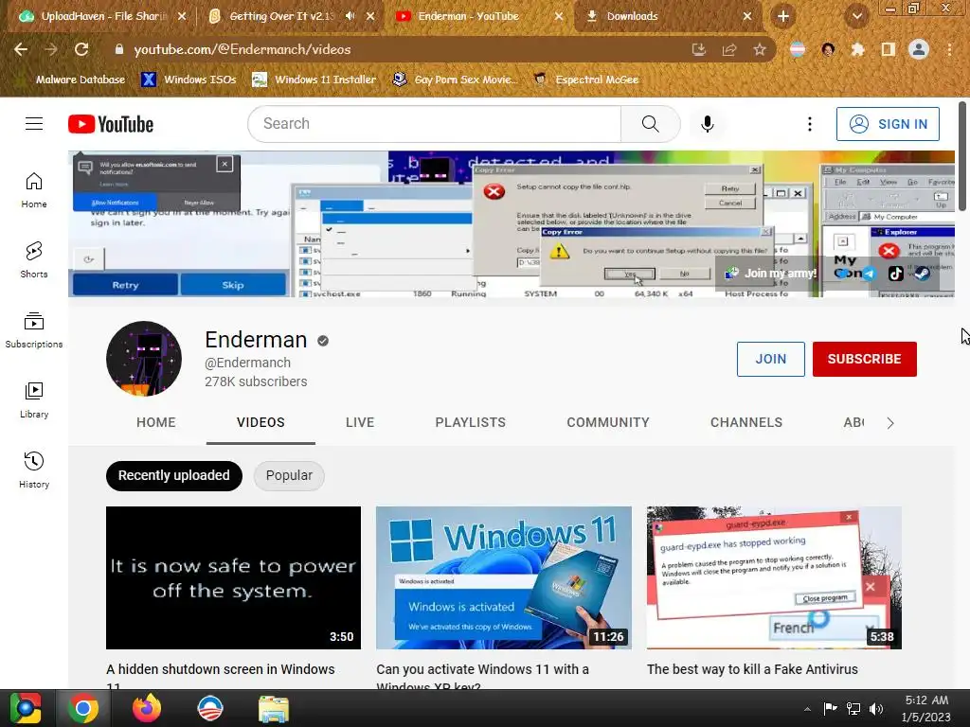Start voice search with microphone icon
Screen dimensions: 970x727
click(x=707, y=124)
